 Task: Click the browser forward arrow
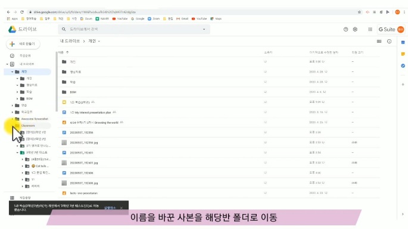coord(15,12)
